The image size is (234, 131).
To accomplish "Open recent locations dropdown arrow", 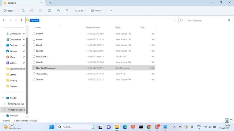I will click(16, 20).
